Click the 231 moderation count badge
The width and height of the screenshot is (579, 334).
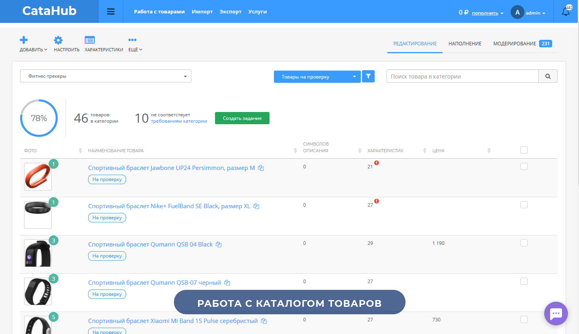pos(545,44)
